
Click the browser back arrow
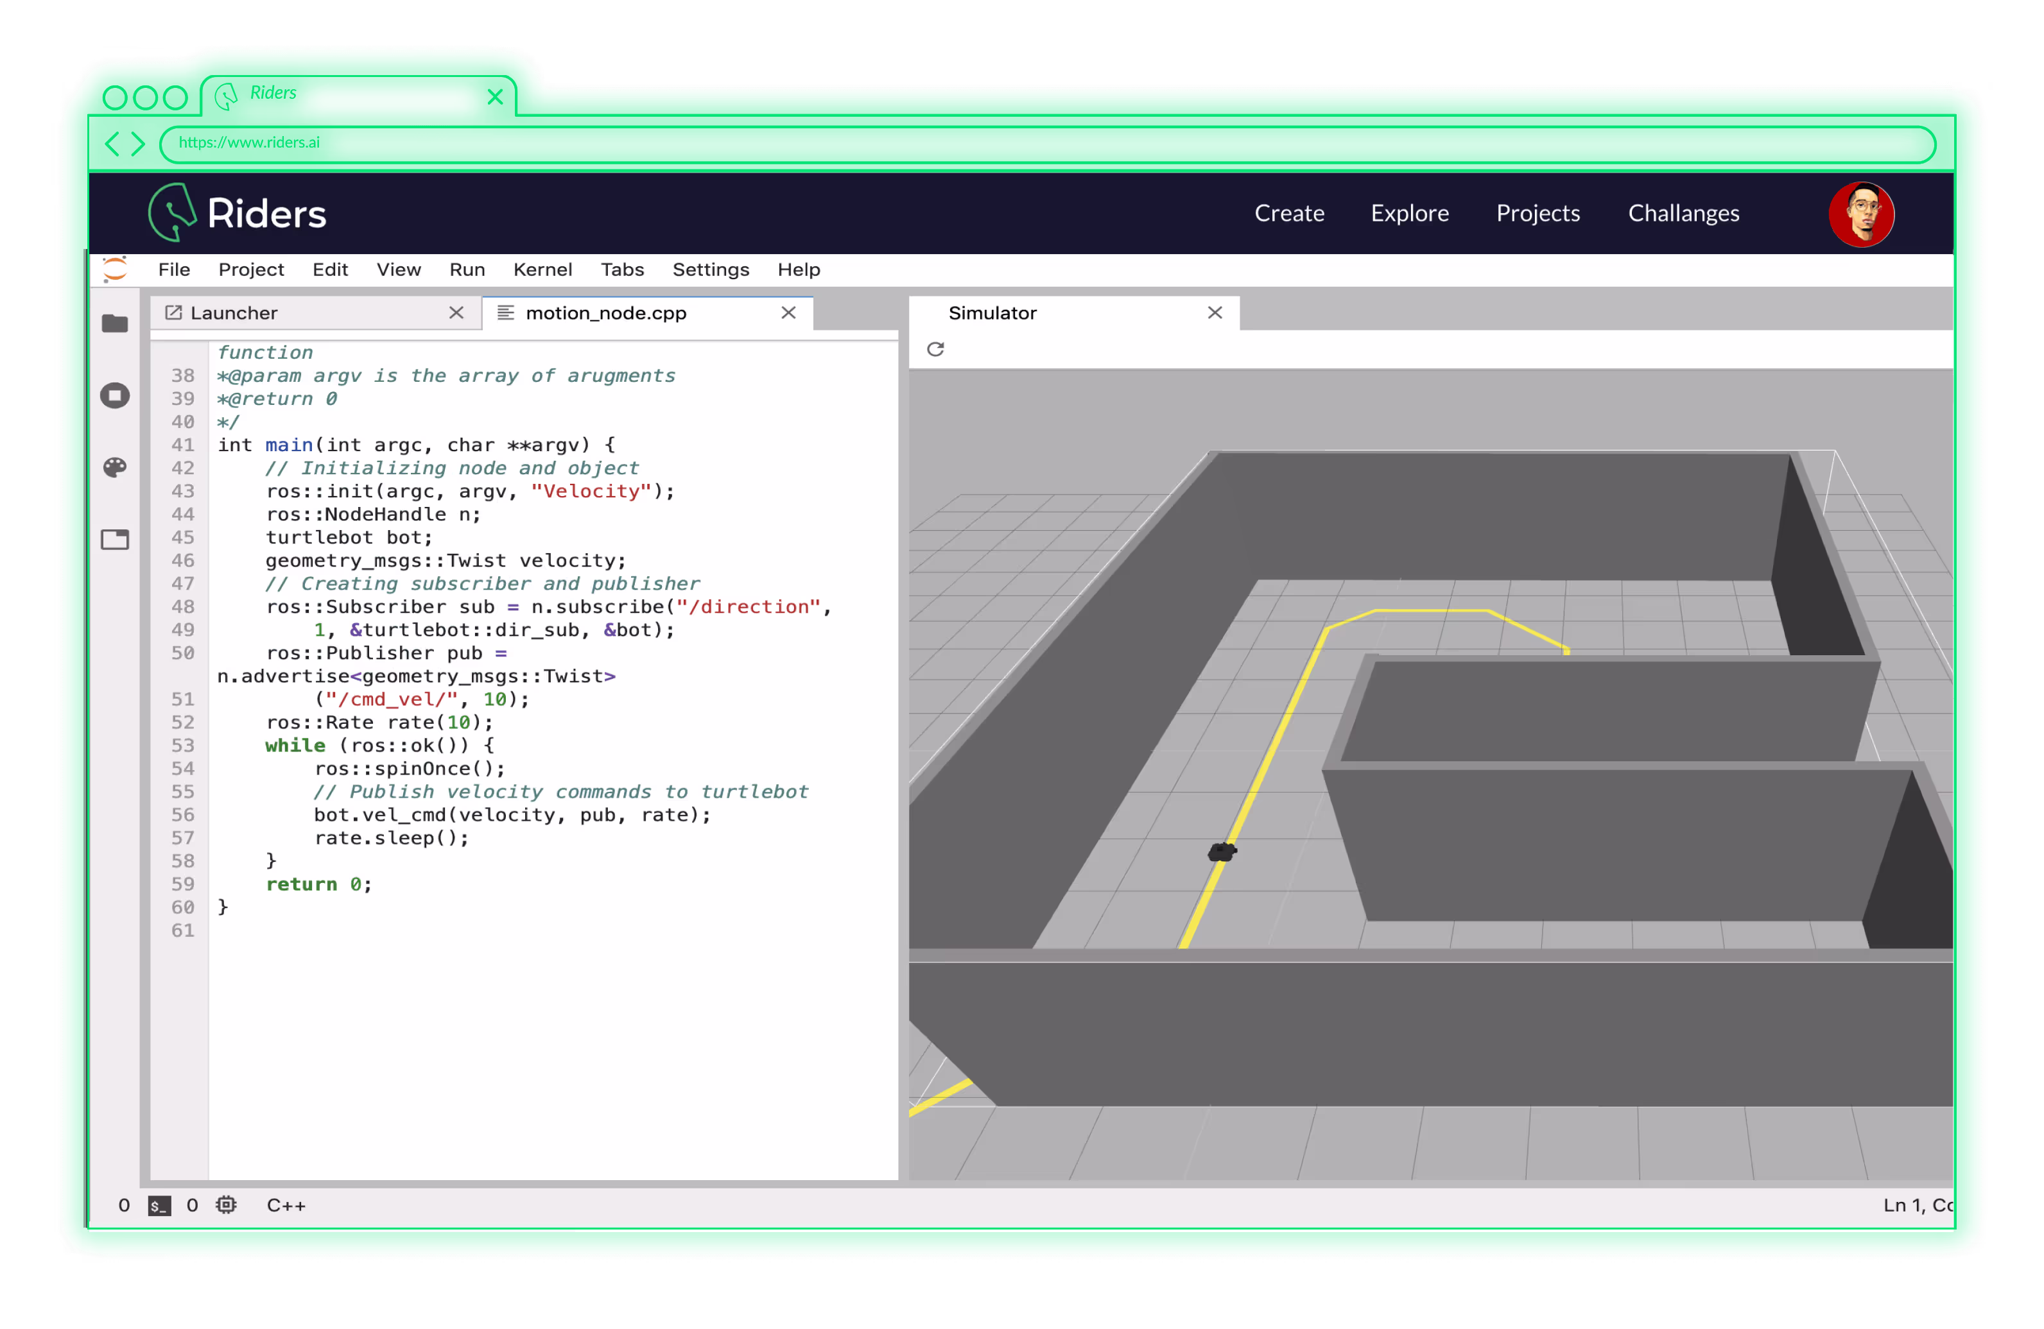(x=112, y=143)
